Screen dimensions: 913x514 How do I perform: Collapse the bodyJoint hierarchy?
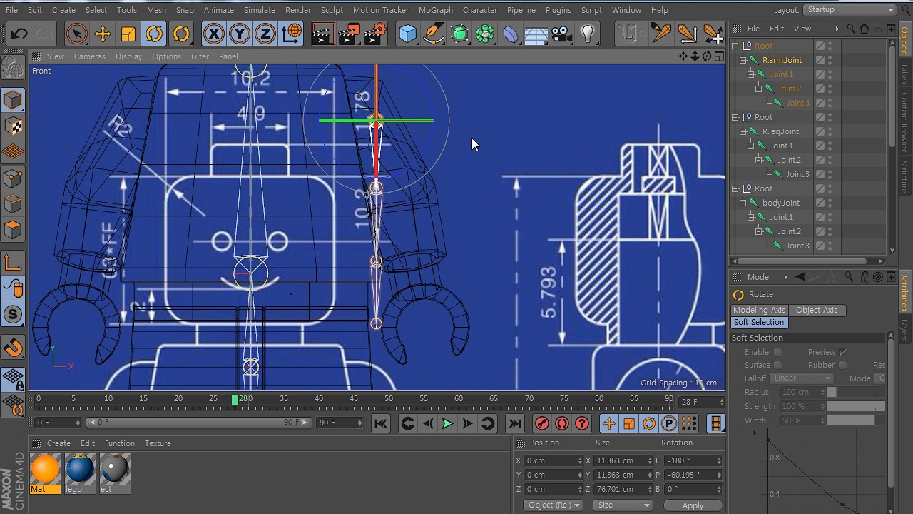click(743, 203)
